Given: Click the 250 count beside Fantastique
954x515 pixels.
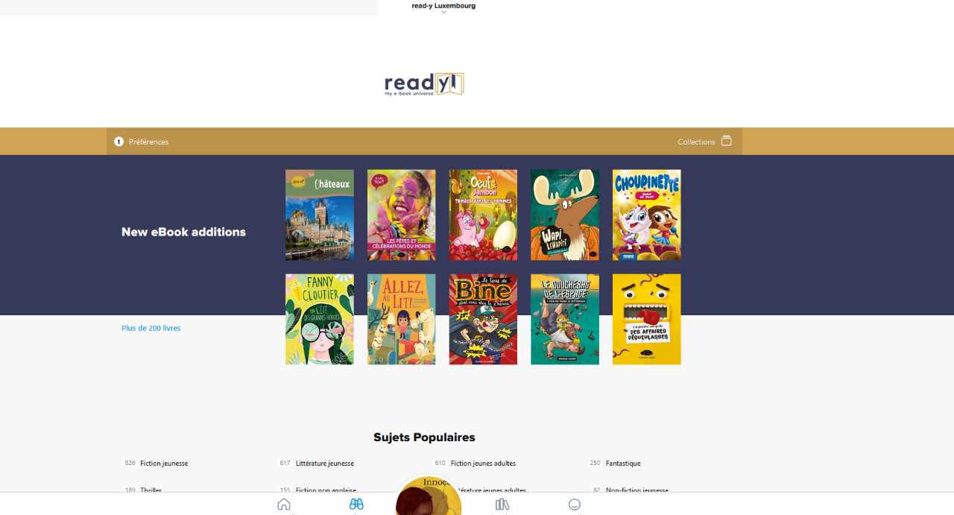Looking at the screenshot, I should (596, 463).
